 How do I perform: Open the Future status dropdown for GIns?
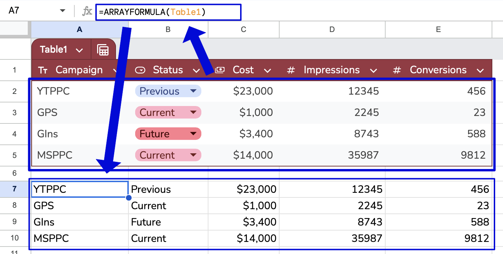click(x=193, y=134)
